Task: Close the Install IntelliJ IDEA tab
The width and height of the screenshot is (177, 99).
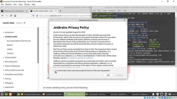Action: click(56, 11)
